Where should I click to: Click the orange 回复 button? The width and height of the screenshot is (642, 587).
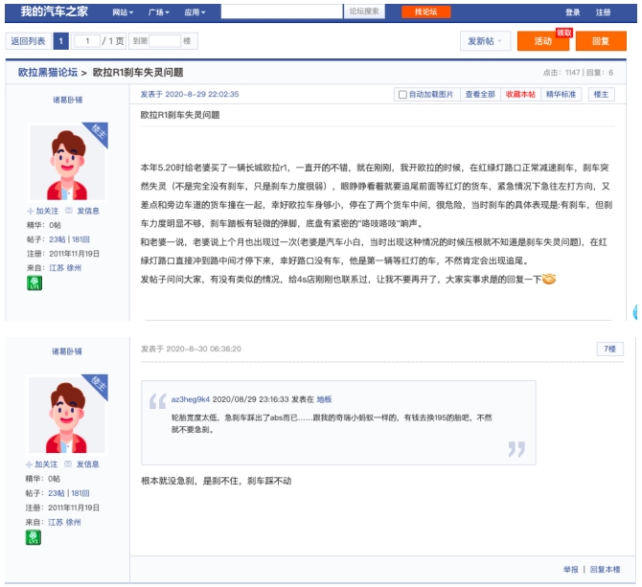coord(601,41)
